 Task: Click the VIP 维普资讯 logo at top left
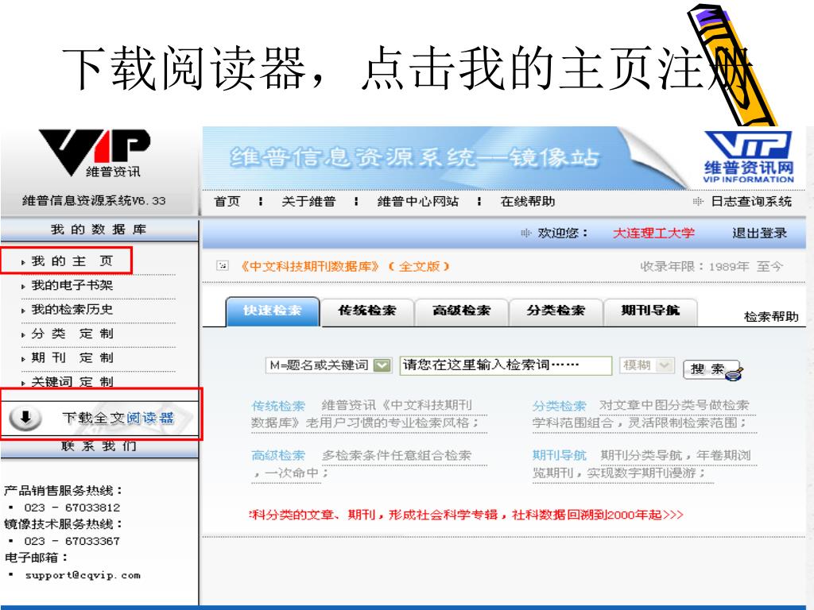click(x=95, y=153)
